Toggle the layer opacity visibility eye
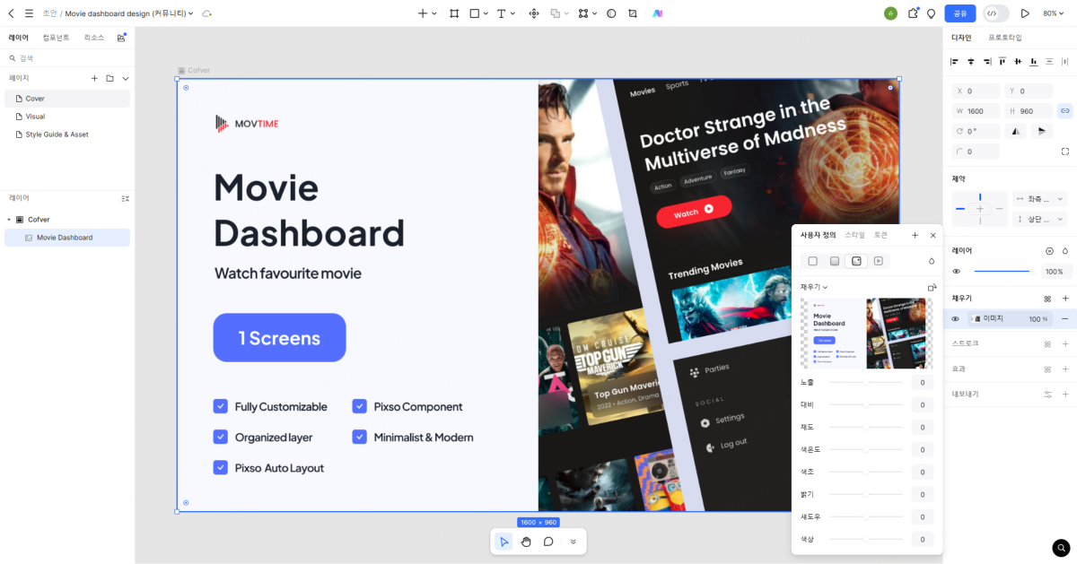The width and height of the screenshot is (1077, 564). pyautogui.click(x=956, y=272)
